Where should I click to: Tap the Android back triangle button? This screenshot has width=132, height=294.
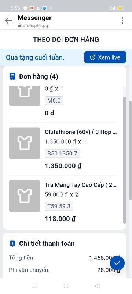point(97,286)
